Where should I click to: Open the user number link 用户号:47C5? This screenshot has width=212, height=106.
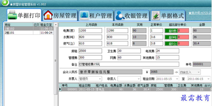[x=200, y=13]
